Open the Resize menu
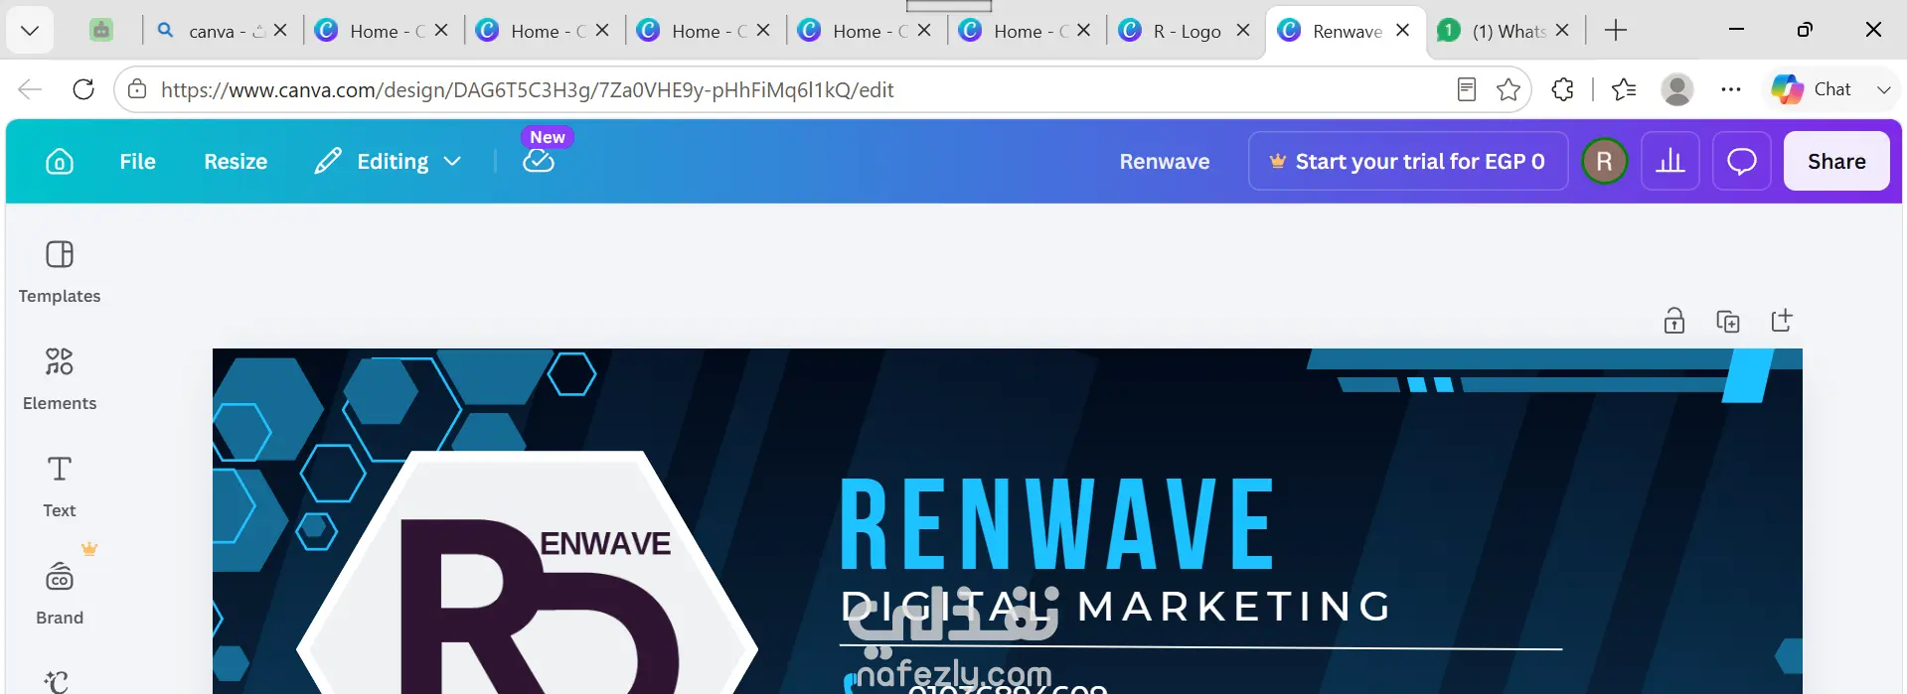Viewport: 1907px width, 694px height. pyautogui.click(x=236, y=162)
